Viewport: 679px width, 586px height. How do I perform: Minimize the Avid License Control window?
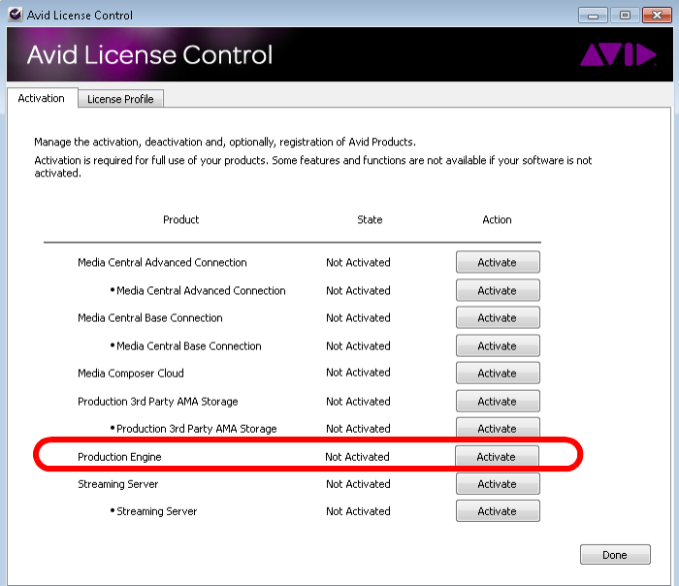click(x=596, y=16)
